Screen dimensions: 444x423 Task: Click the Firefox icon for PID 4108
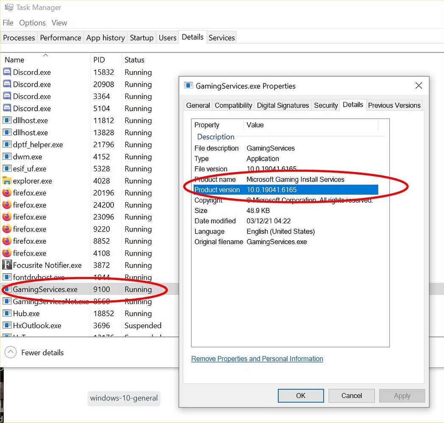[x=7, y=253]
